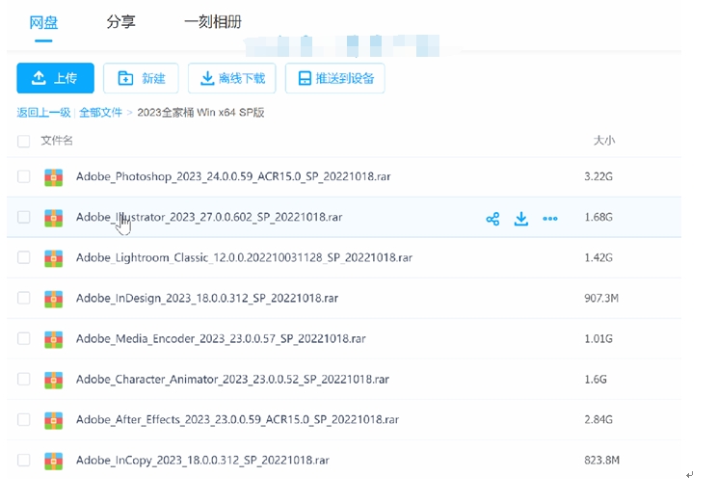Image resolution: width=717 pixels, height=503 pixels.
Task: Click the 上传 upload button
Action: pos(55,78)
